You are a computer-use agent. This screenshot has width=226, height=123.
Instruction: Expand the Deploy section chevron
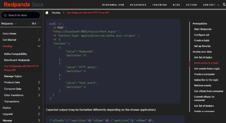(39, 107)
